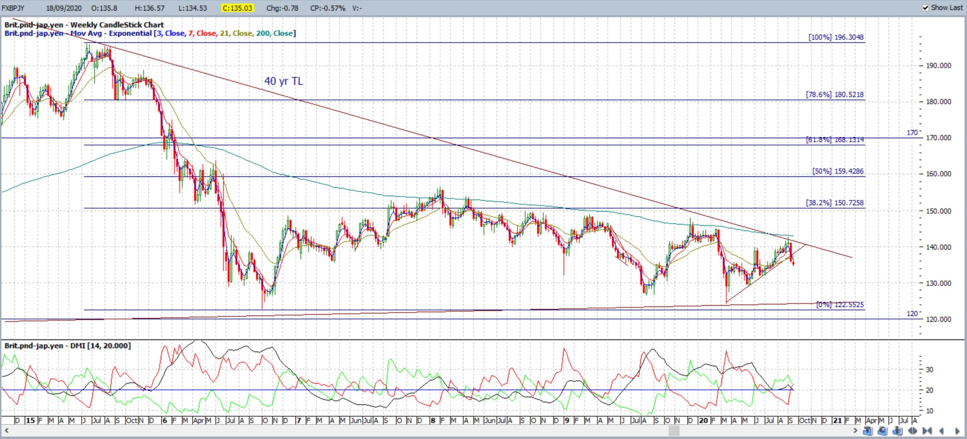This screenshot has height=439, width=967.
Task: Click the DMI axis value 10
Action: point(929,411)
